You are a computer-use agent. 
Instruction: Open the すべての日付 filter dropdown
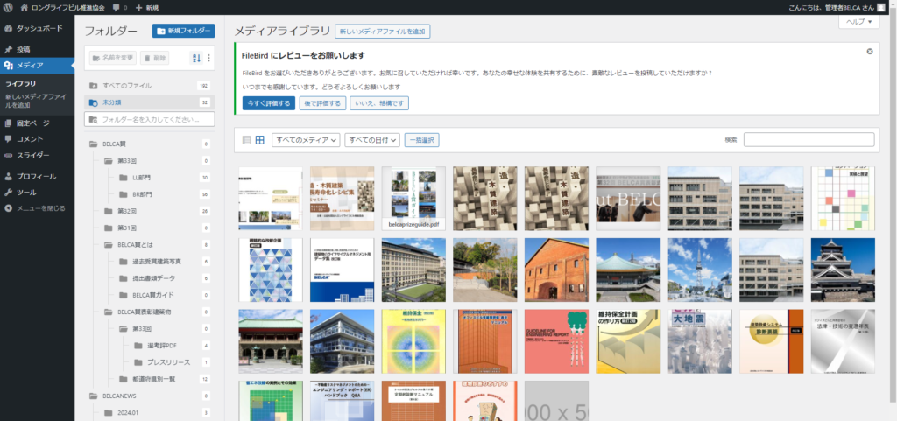tap(371, 140)
